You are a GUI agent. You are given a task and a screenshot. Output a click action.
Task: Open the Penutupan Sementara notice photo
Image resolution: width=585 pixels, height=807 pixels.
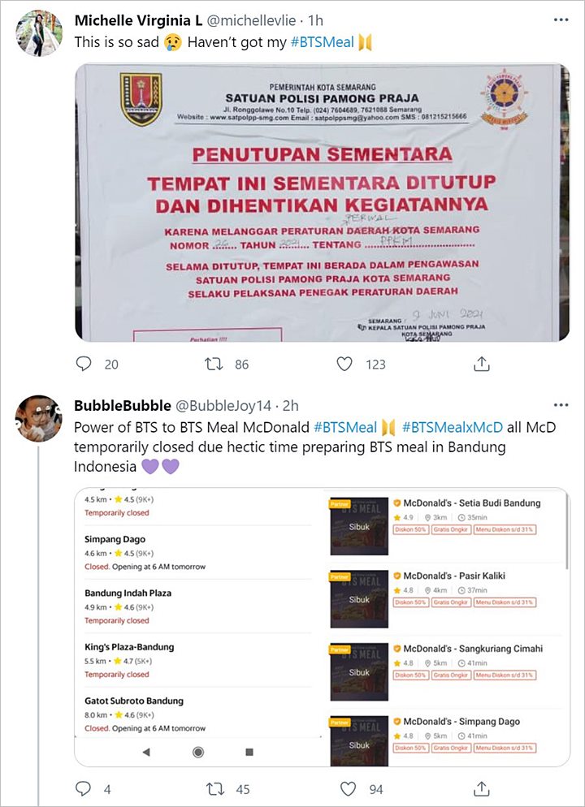coord(323,201)
